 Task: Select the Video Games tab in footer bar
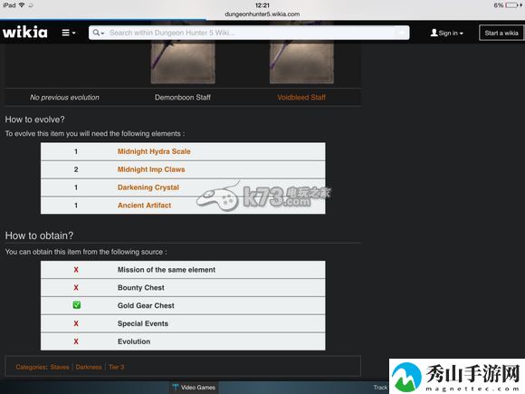194,388
